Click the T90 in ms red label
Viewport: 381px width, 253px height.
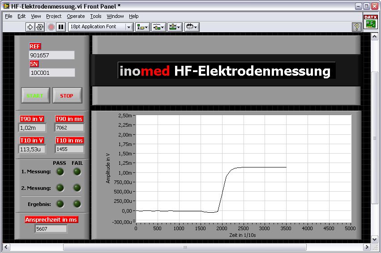69,119
